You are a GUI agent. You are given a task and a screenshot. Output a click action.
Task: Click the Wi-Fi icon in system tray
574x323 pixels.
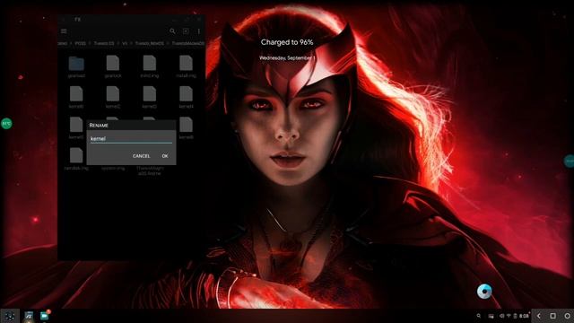(x=509, y=316)
